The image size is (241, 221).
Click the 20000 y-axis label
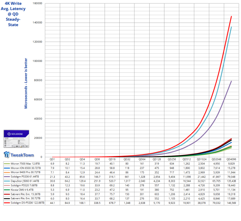(x=38, y=138)
